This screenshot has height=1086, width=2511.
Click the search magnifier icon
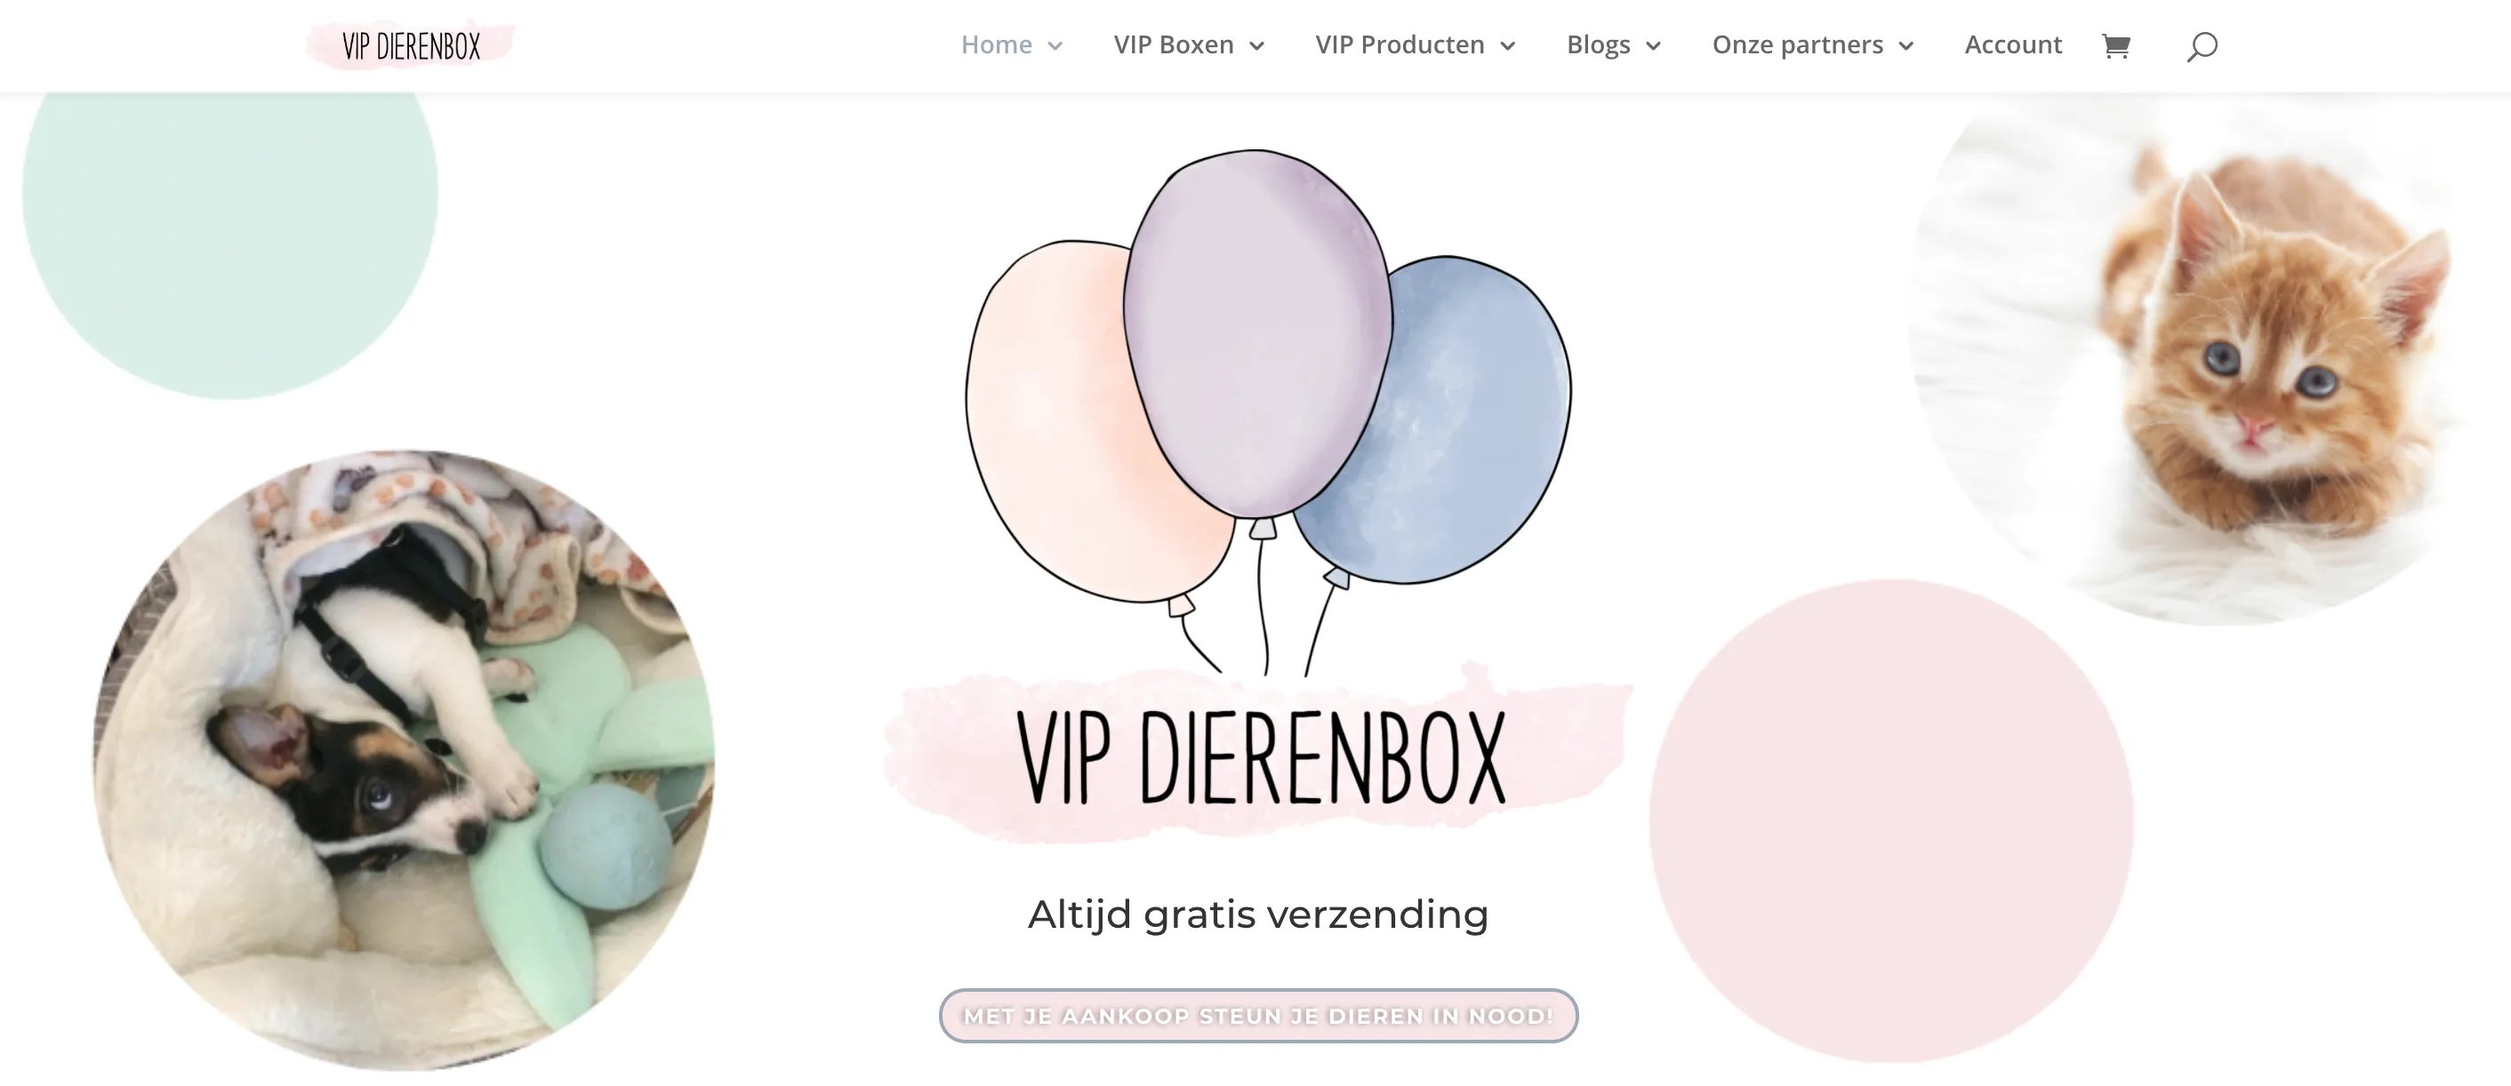click(2202, 46)
